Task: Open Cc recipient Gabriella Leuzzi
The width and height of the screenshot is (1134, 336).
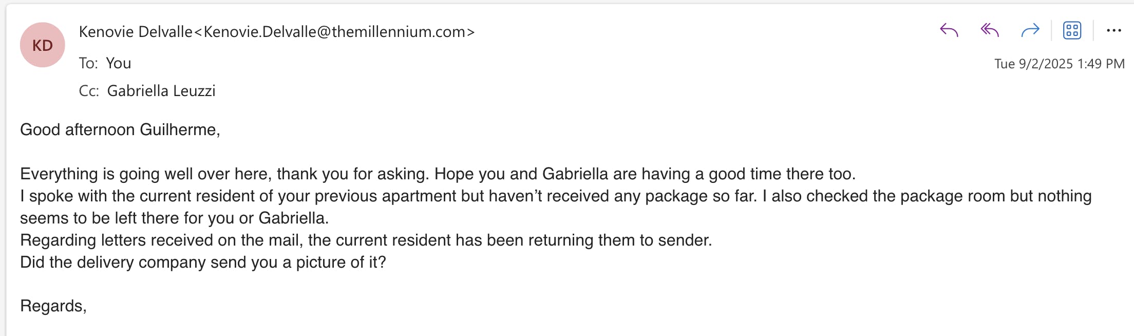Action: click(161, 91)
